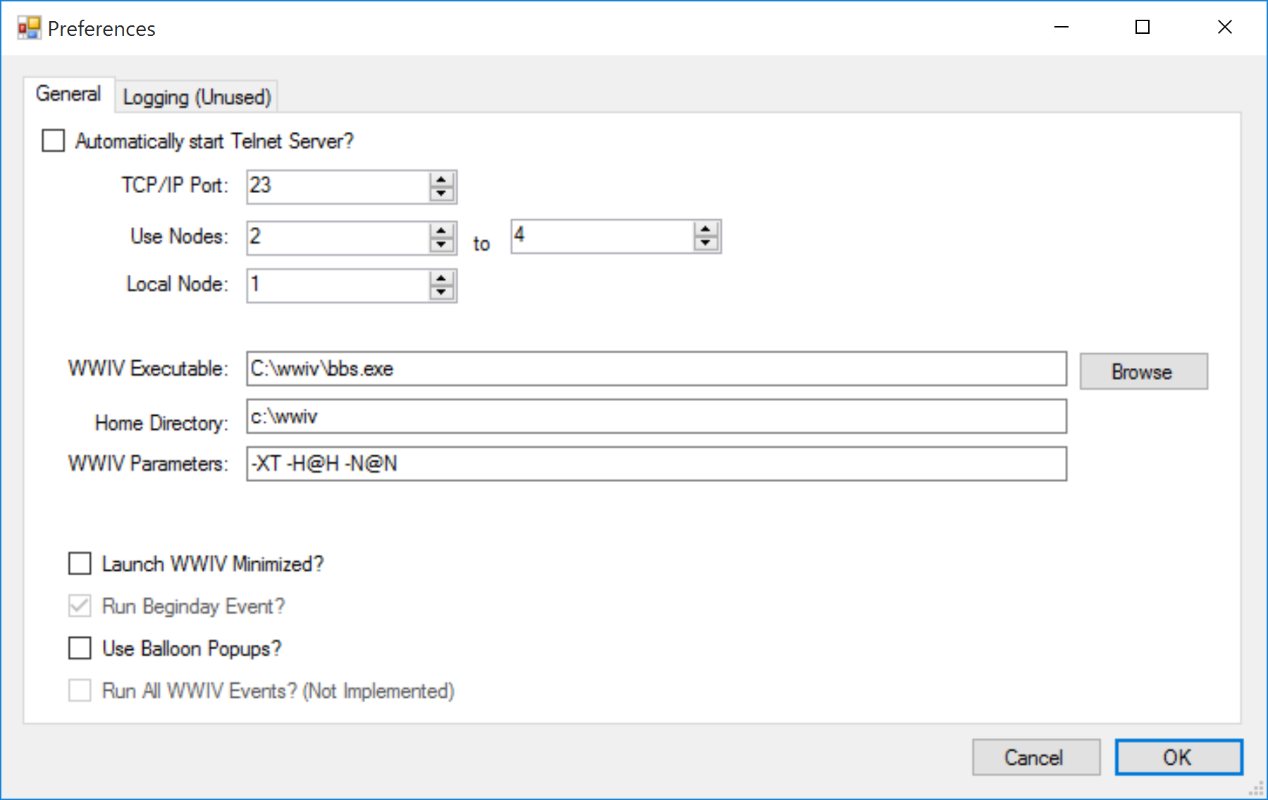Increase Use Nodes start value
Viewport: 1268px width, 800px height.
pos(442,230)
